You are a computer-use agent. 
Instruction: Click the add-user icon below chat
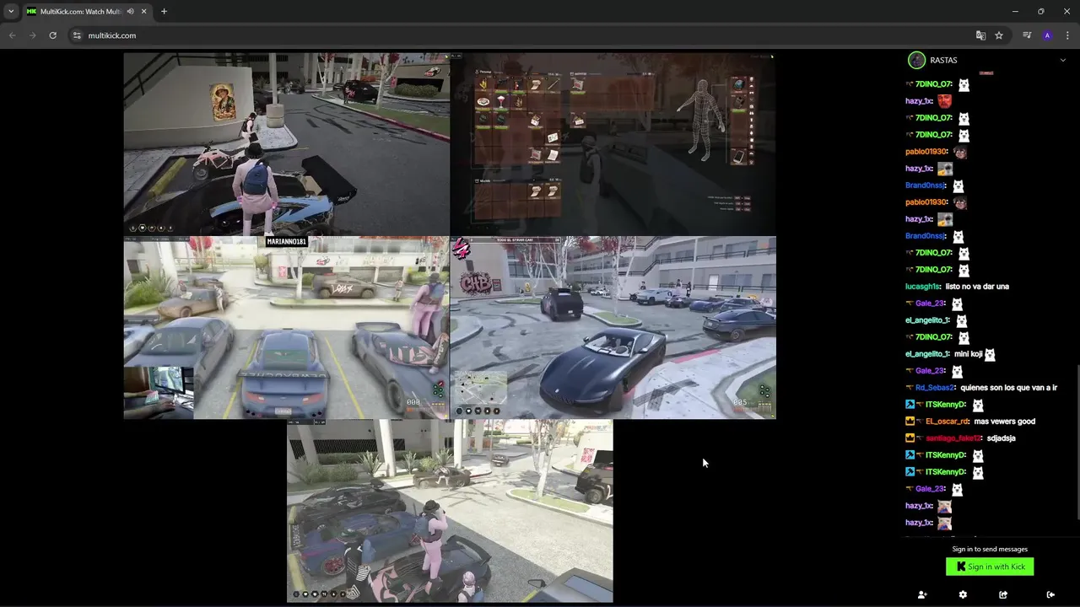pyautogui.click(x=922, y=594)
